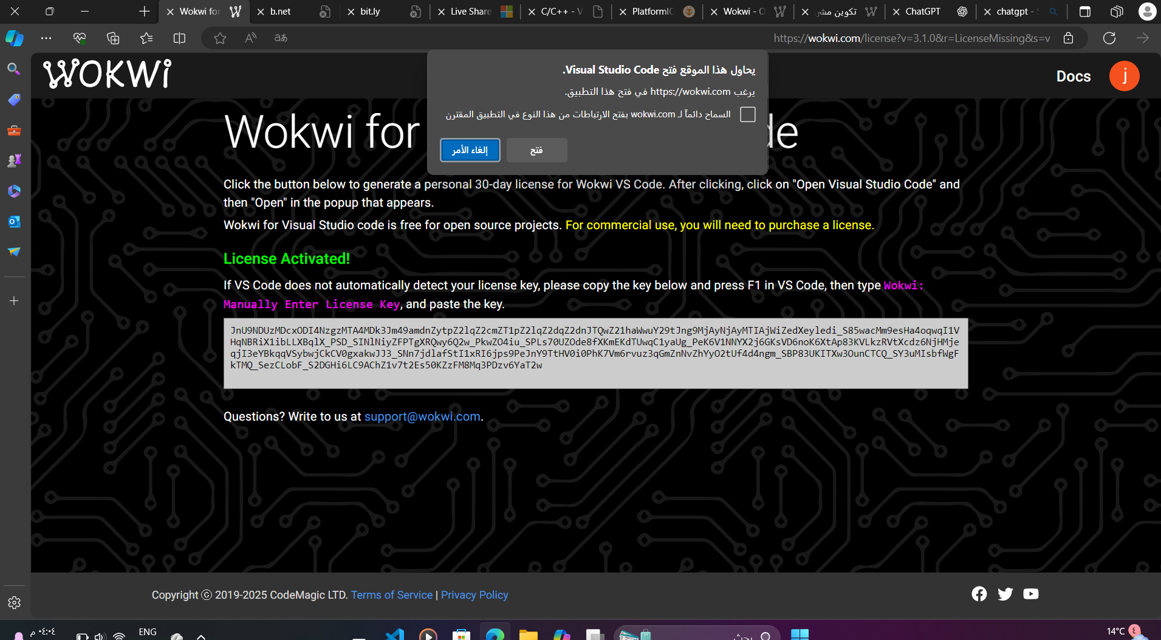Click the ENG language indicator in taskbar

coord(148,632)
